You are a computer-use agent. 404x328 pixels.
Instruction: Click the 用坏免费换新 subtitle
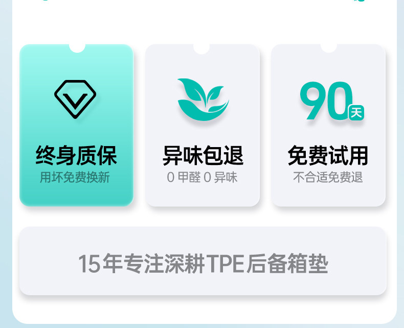[75, 177]
